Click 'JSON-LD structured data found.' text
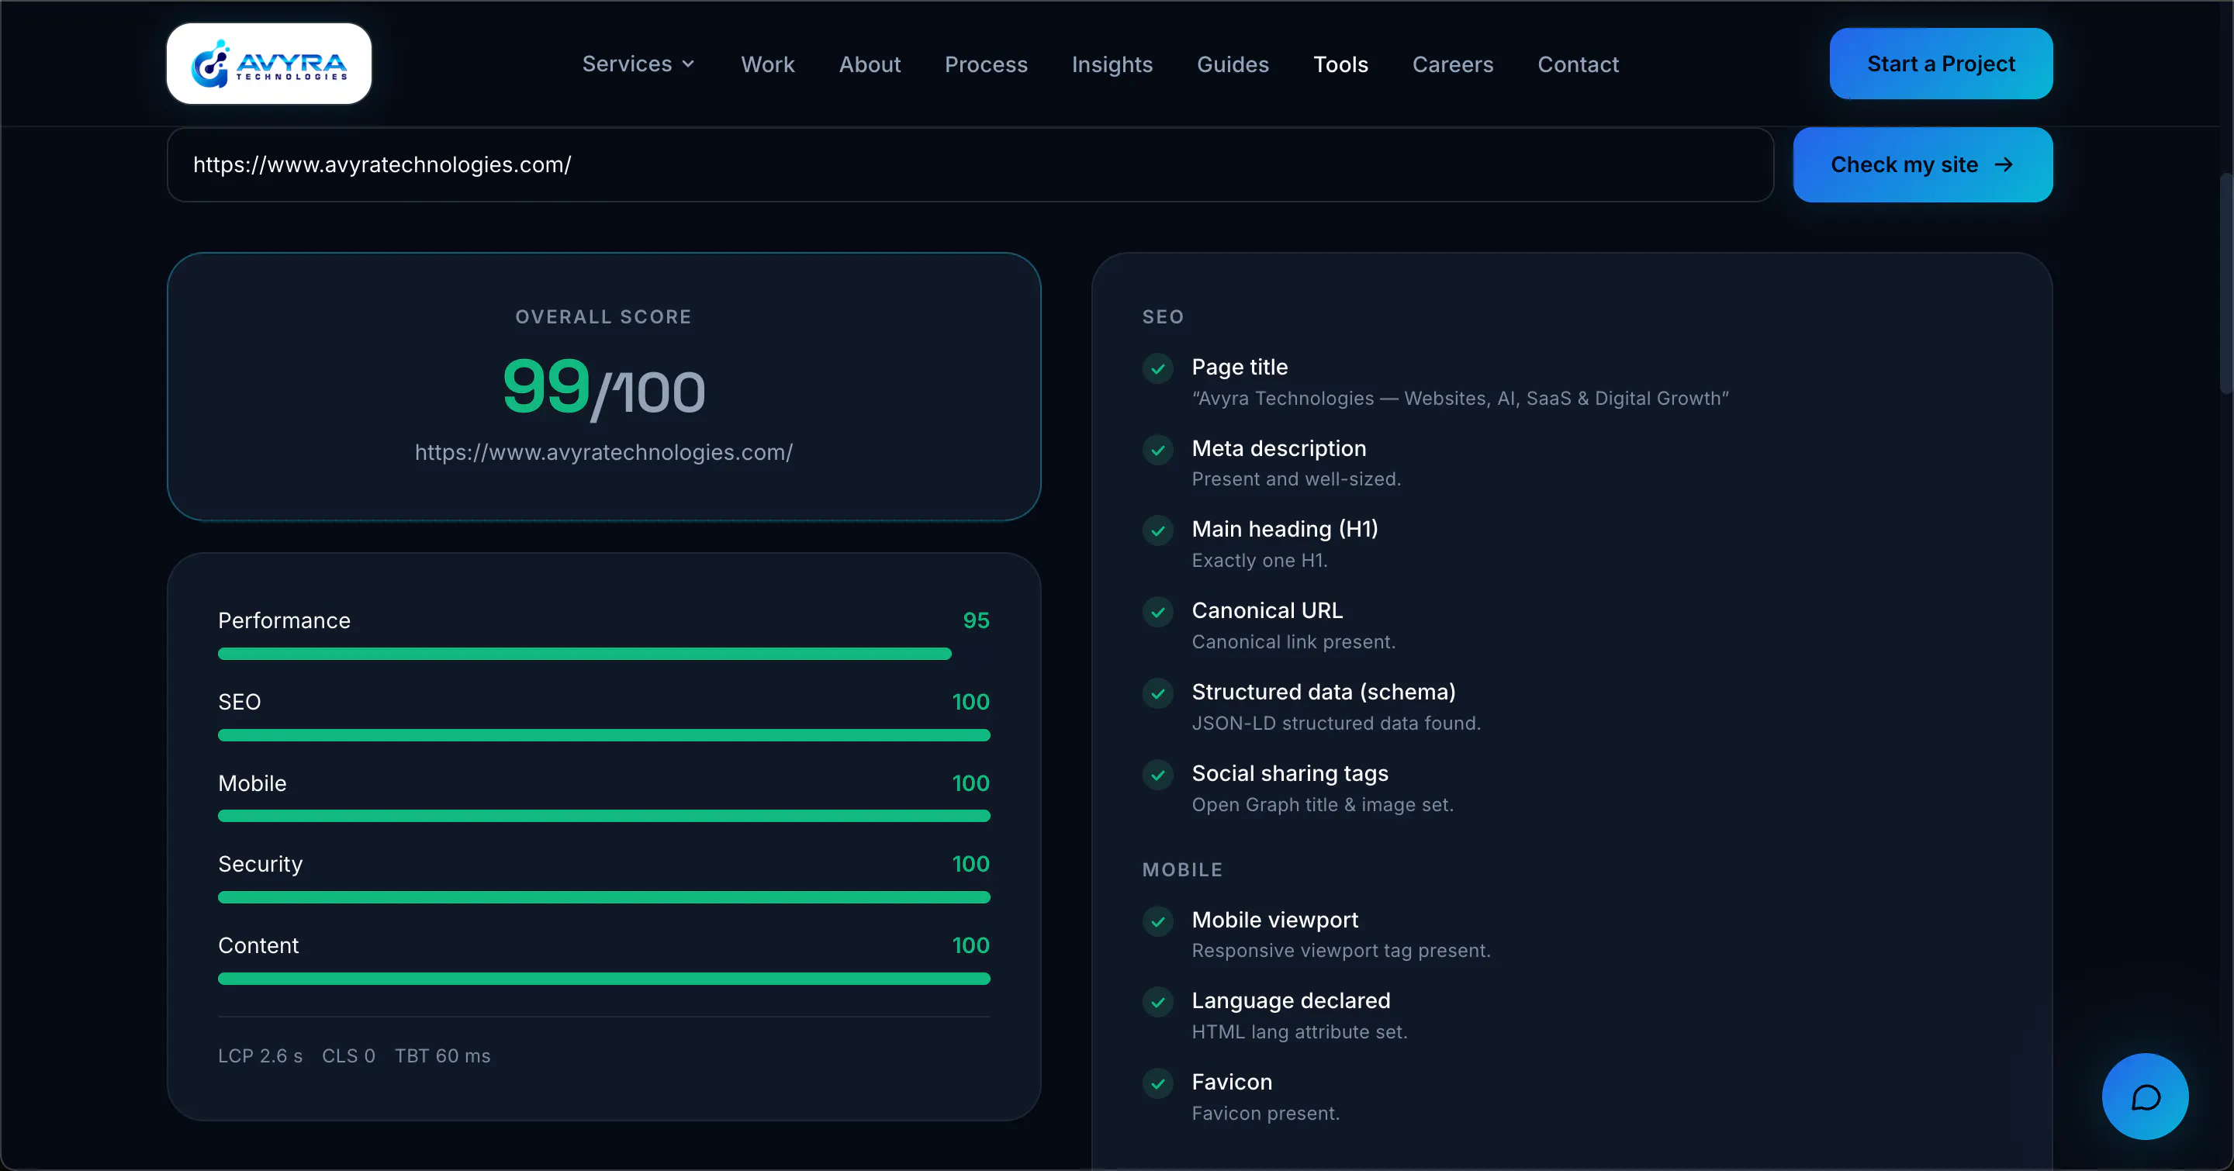Screen dimensions: 2234x1171 point(1337,723)
